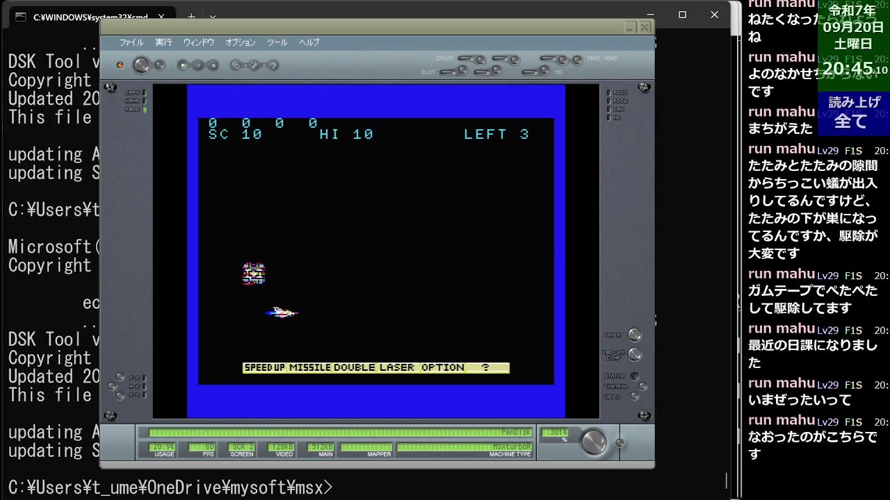The width and height of the screenshot is (890, 500).
Task: Click the P-S round button
Action: 120,395
